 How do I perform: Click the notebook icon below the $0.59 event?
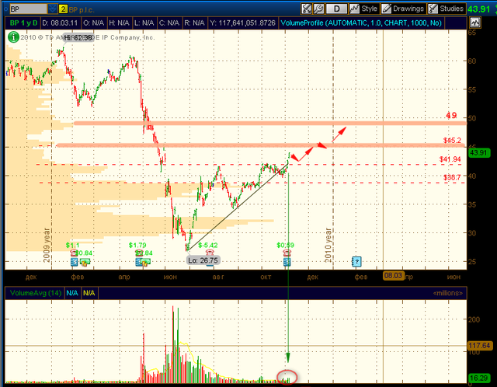(x=287, y=262)
